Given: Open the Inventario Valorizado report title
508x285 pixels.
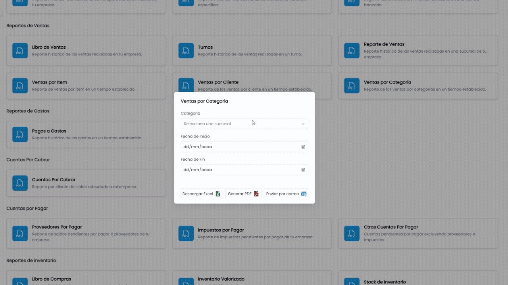Looking at the screenshot, I should pyautogui.click(x=221, y=279).
